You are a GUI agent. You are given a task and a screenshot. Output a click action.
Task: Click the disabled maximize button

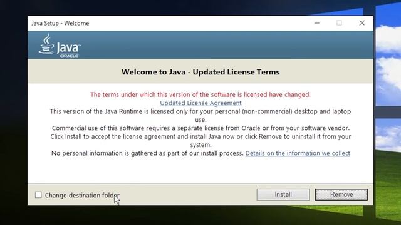339,23
